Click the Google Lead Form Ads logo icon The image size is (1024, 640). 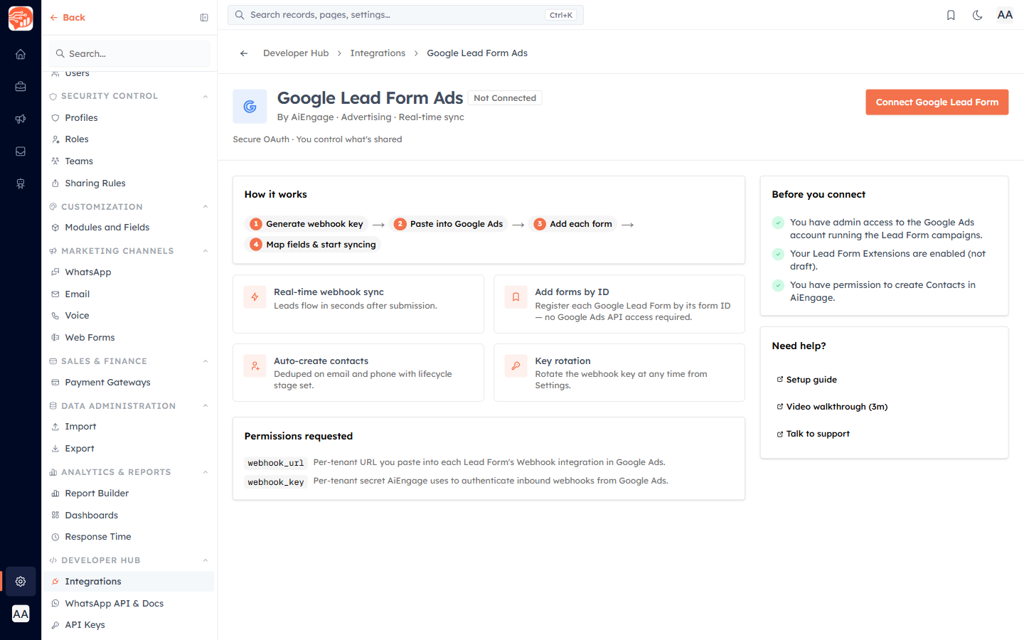(x=250, y=107)
